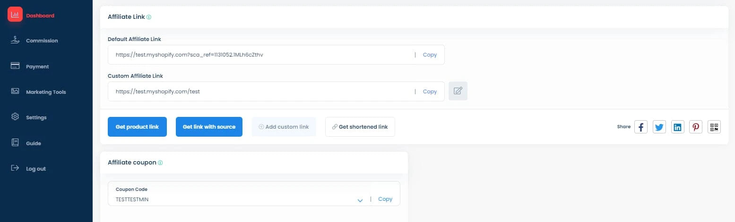This screenshot has width=735, height=222.
Task: Click Get link with source button
Action: 209,127
